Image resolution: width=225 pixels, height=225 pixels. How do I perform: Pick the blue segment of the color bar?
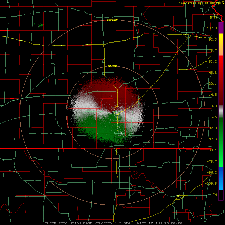click(221, 178)
